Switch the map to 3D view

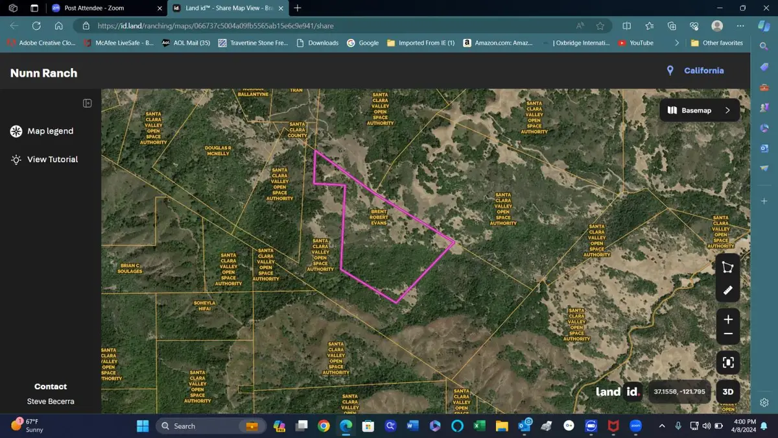click(727, 391)
